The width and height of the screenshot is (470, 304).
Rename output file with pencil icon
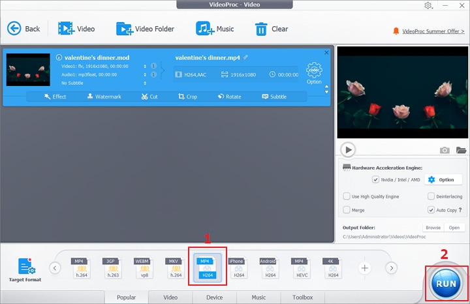[x=245, y=57]
